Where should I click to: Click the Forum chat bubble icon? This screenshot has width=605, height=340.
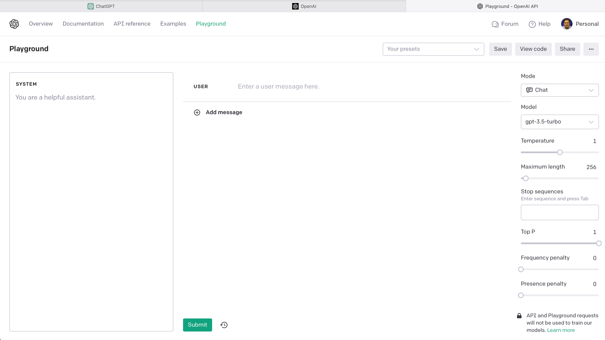point(495,24)
